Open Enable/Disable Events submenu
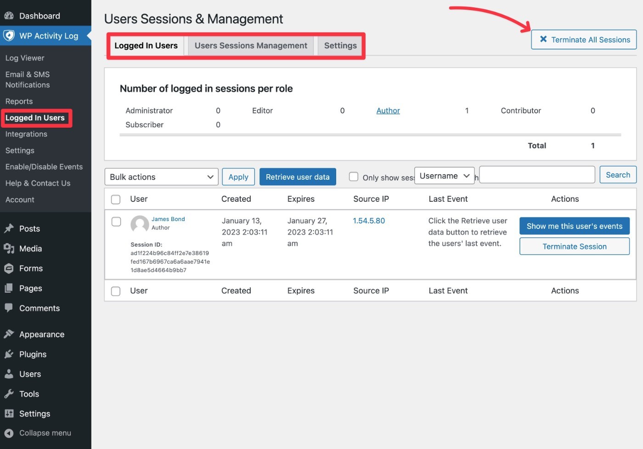643x449 pixels. click(44, 166)
